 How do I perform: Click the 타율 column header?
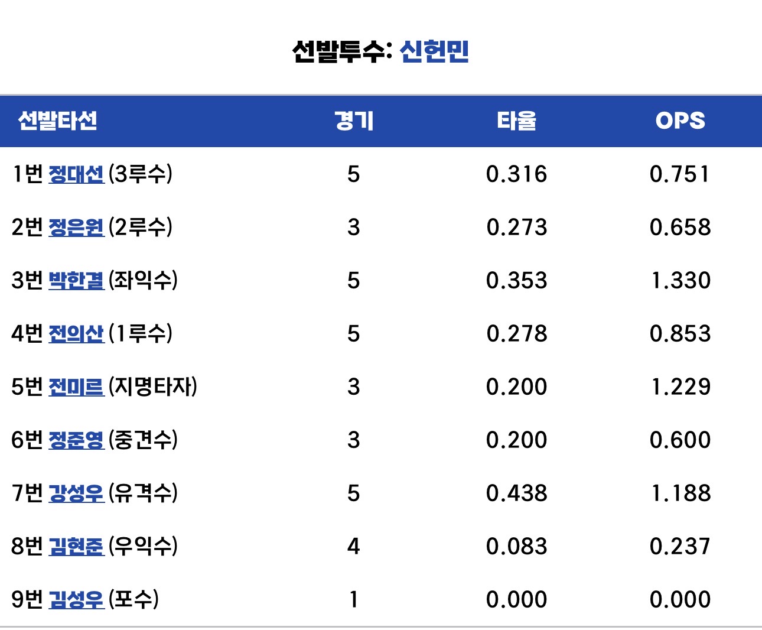516,121
